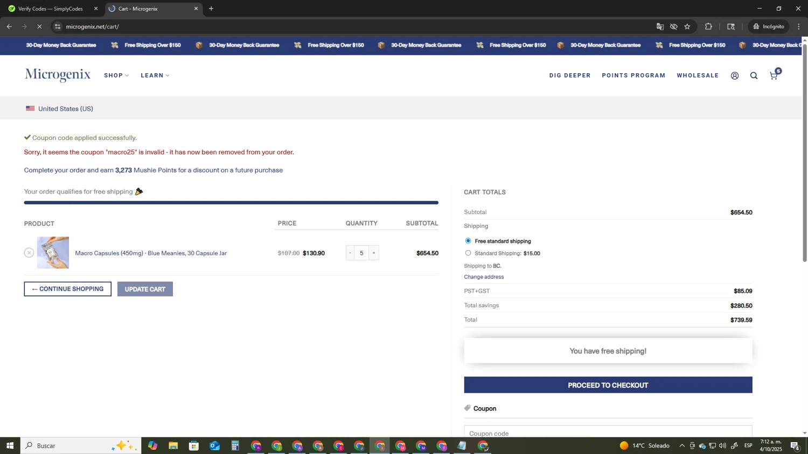Open the Extensions puzzle icon
The height and width of the screenshot is (454, 808).
(708, 26)
